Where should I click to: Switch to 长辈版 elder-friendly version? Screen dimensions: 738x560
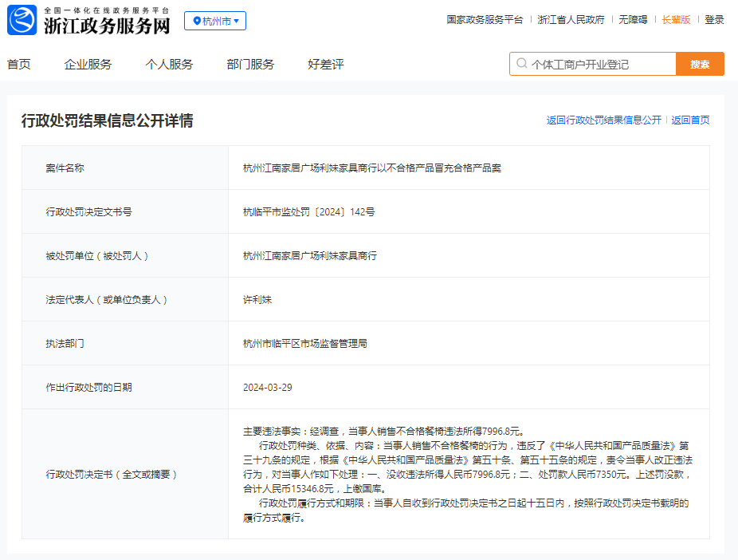(676, 20)
